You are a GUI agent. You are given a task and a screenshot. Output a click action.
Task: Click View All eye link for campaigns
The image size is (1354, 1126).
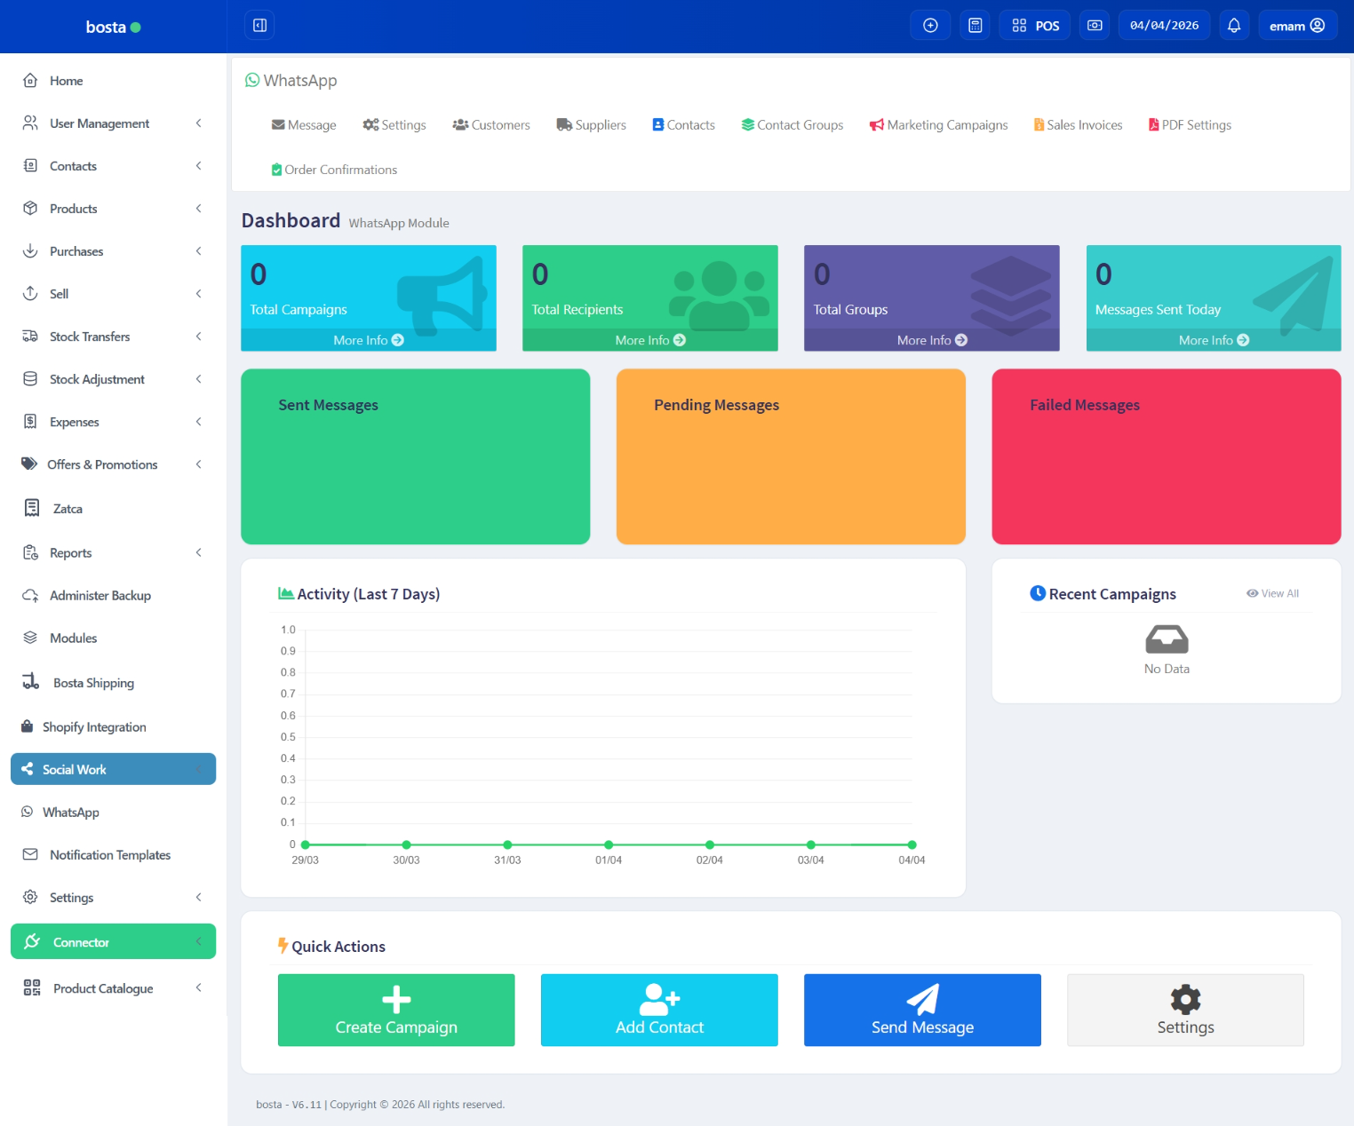tap(1272, 594)
